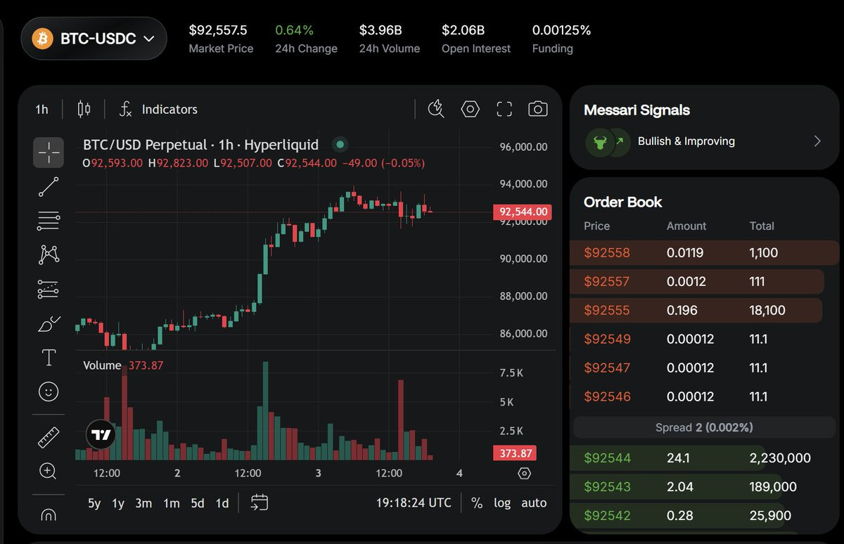
Task: Click the BTC/USD Perpetual chart title
Action: pyautogui.click(x=200, y=145)
